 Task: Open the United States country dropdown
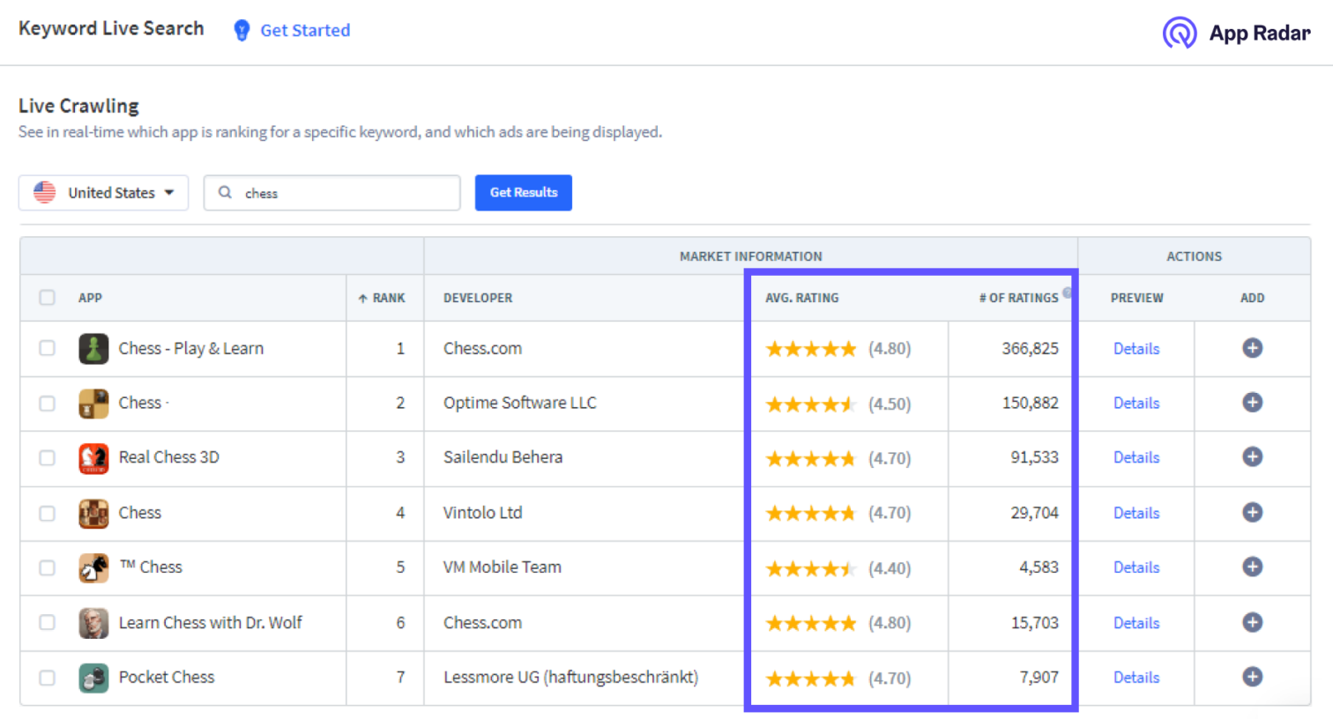(x=103, y=192)
